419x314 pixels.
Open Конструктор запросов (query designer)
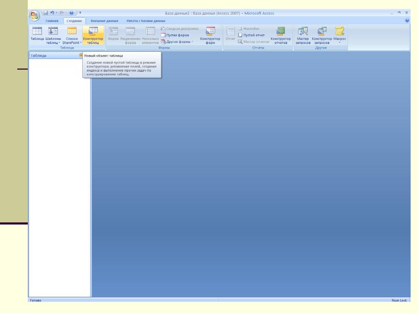coord(322,36)
